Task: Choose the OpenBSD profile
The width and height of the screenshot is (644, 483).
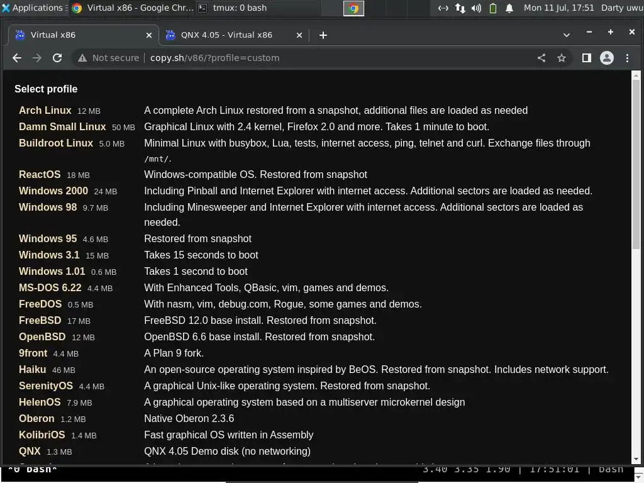Action: click(42, 337)
